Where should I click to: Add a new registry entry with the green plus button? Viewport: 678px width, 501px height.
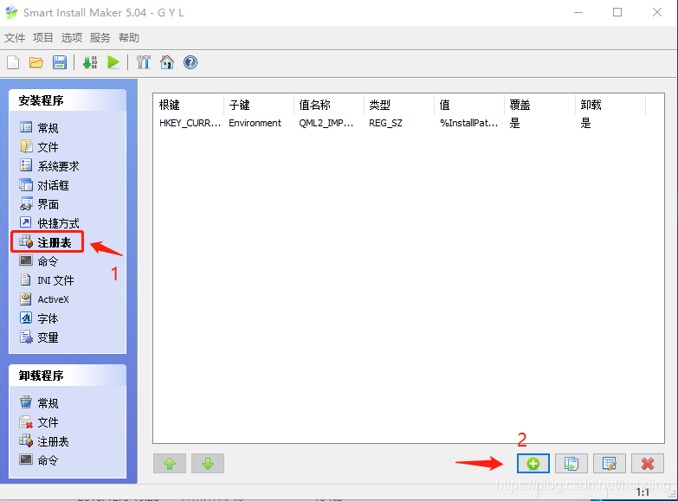click(x=533, y=464)
